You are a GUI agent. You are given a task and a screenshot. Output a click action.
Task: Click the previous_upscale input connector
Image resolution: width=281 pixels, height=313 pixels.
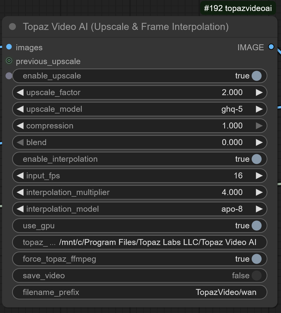(9, 61)
